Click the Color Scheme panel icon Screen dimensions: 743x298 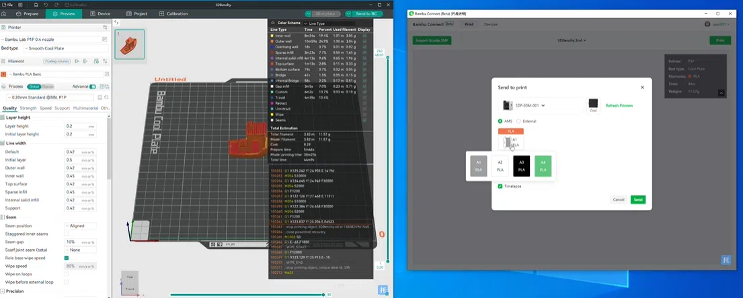coord(273,23)
